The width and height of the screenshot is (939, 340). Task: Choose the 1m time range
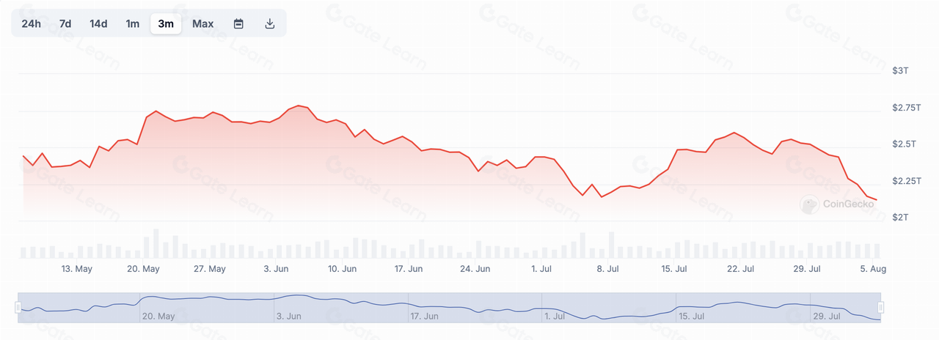pos(132,23)
